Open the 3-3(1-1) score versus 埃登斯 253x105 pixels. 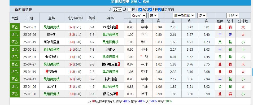pos(75,34)
